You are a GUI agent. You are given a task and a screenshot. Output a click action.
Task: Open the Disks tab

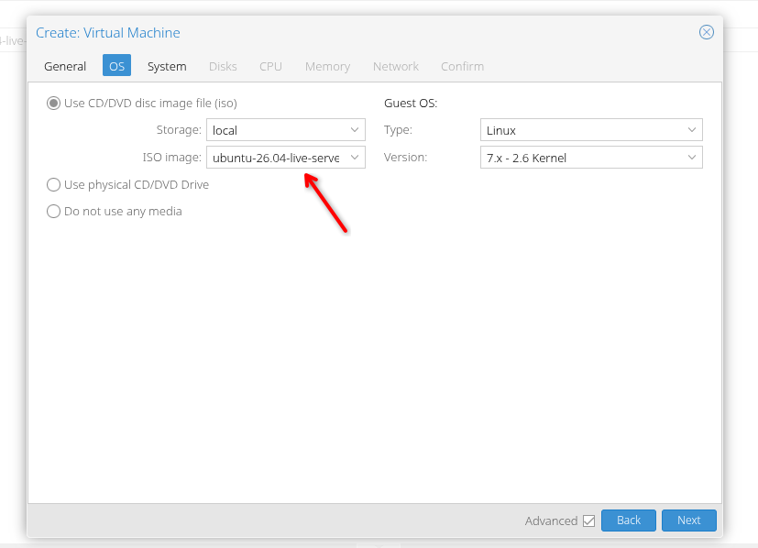(223, 66)
